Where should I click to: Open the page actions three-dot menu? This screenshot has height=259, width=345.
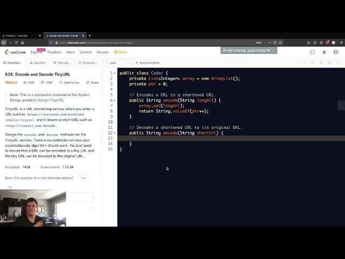pyautogui.click(x=270, y=43)
